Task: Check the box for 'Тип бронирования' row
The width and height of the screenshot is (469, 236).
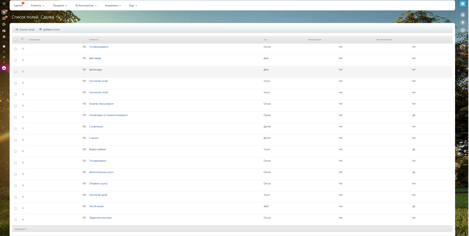Action: click(16, 49)
